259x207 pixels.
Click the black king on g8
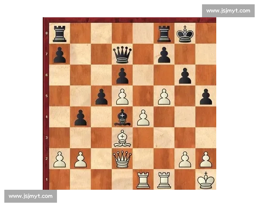pyautogui.click(x=185, y=34)
